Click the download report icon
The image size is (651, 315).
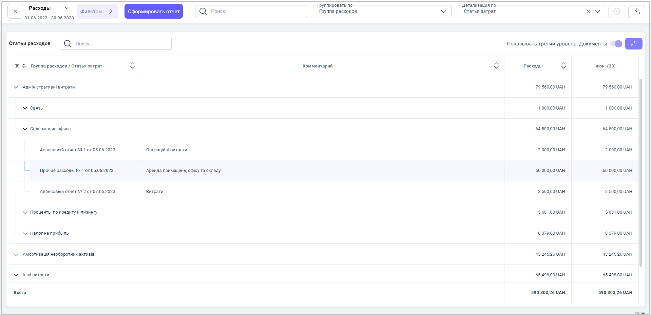636,11
